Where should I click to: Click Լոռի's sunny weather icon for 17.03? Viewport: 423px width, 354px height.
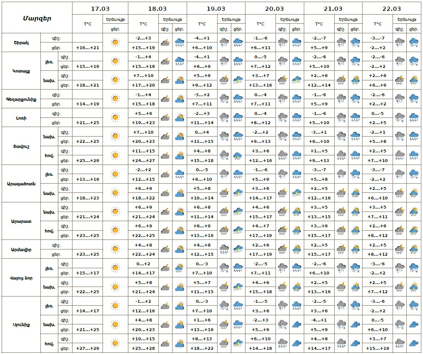point(115,118)
